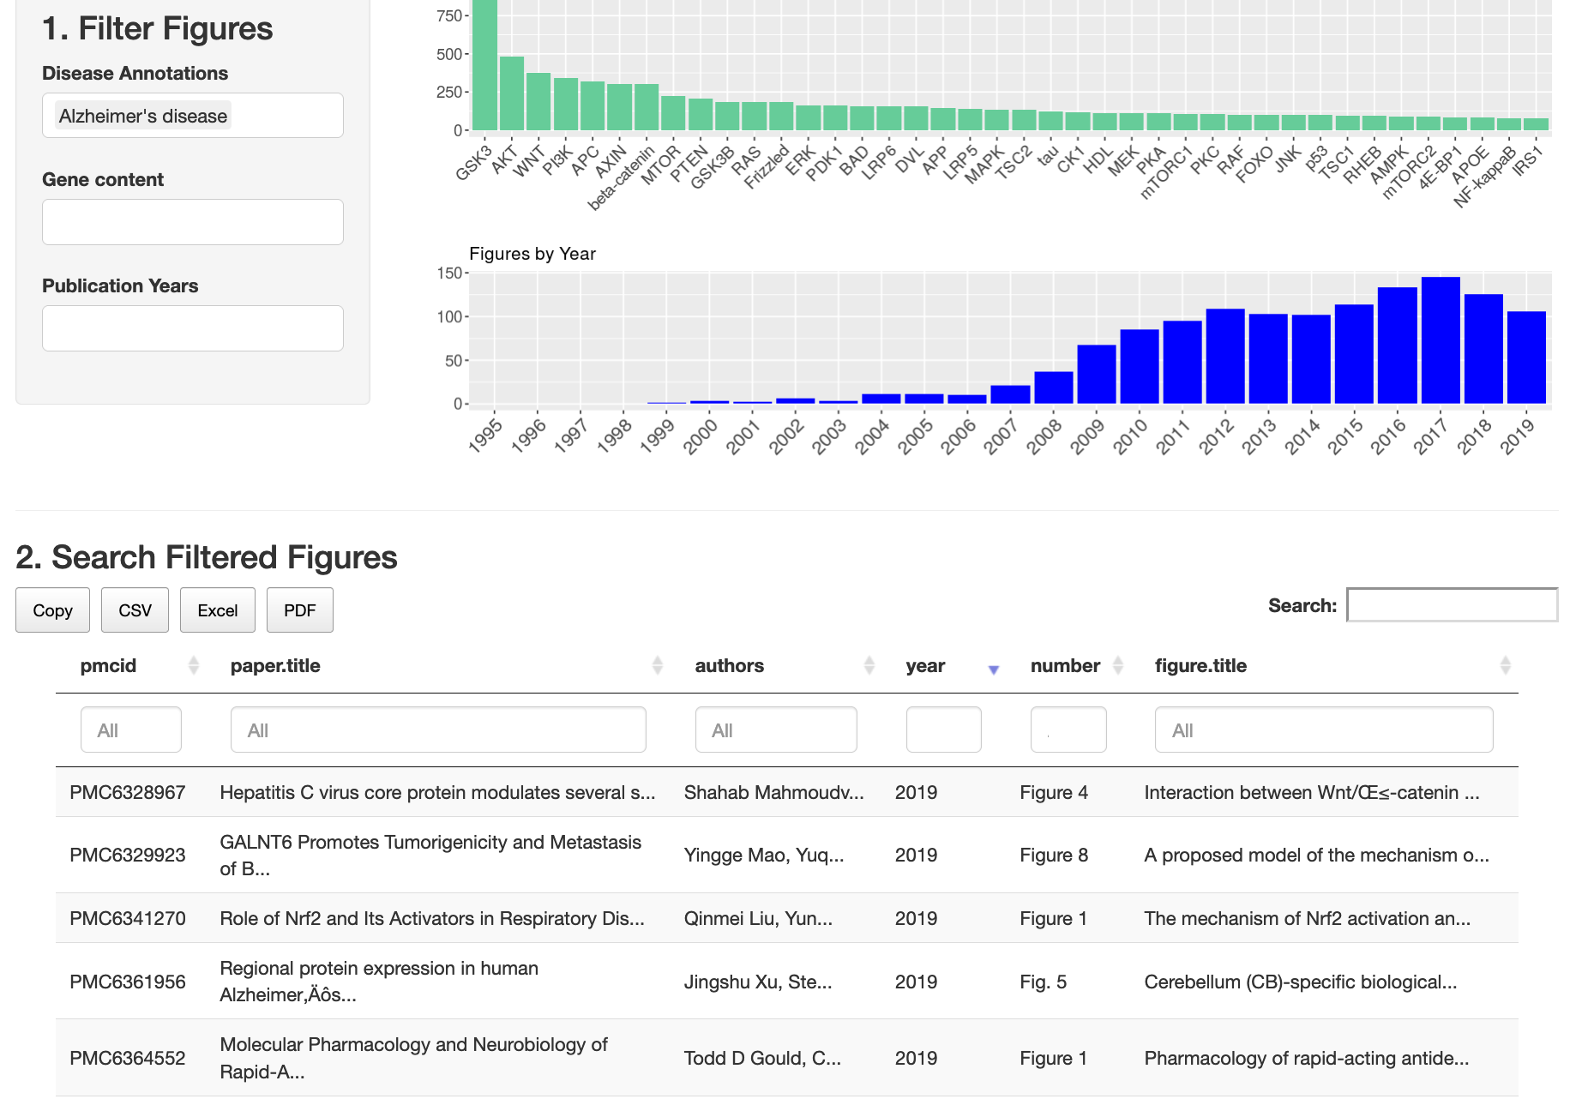Sort by number column arrows
The image size is (1588, 1111).
[x=1117, y=665]
